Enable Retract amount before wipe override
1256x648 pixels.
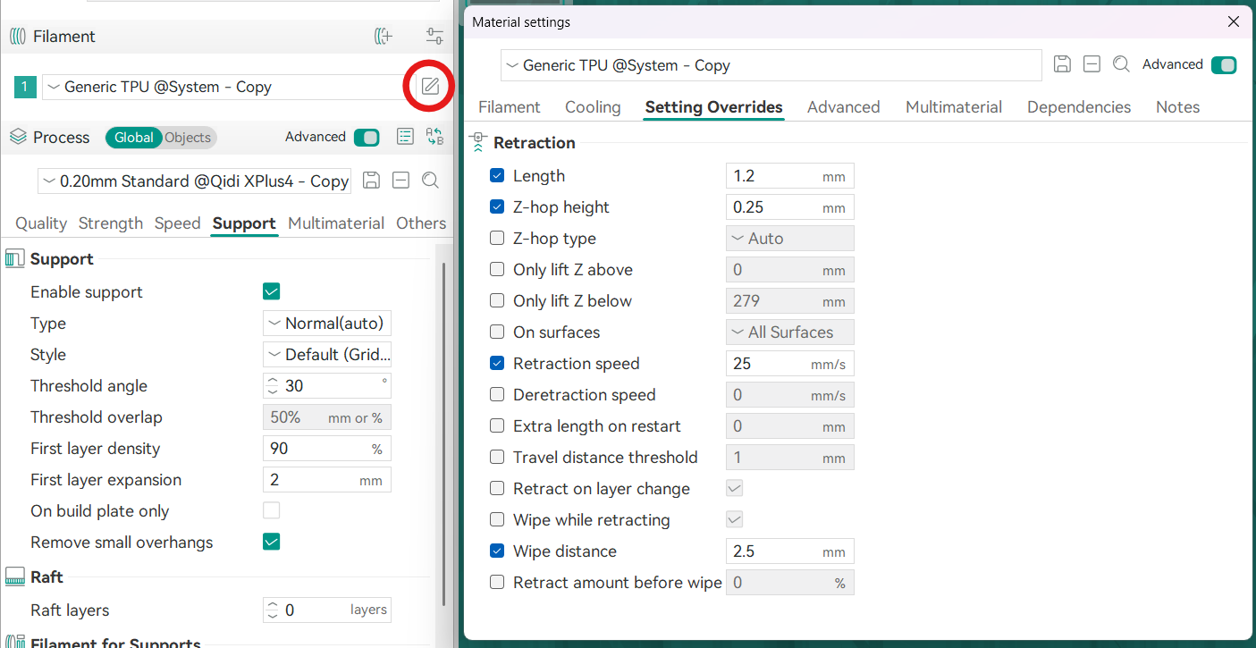497,583
